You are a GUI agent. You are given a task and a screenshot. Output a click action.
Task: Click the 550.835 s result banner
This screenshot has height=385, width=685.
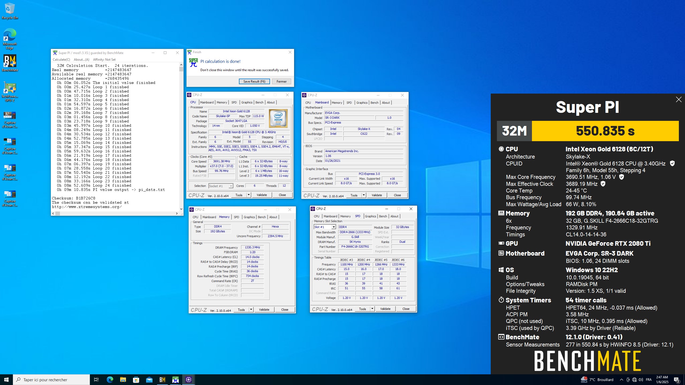pos(605,131)
